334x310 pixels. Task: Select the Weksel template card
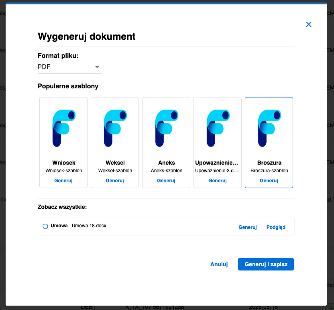point(114,143)
